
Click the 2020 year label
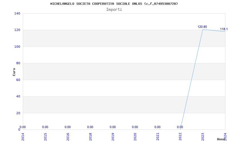pos(135,137)
